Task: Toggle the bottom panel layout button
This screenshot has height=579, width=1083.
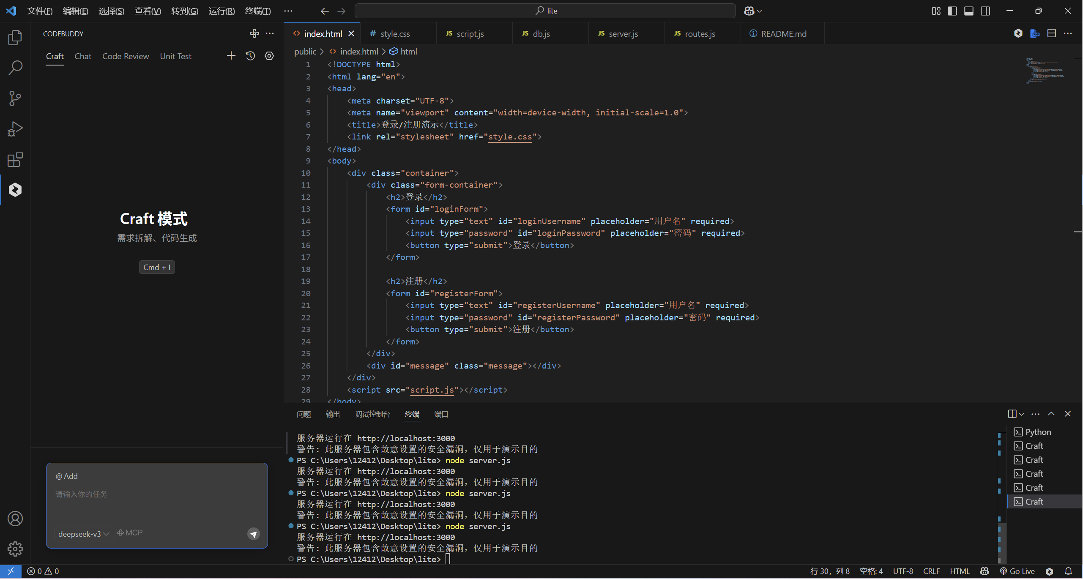Action: (x=969, y=11)
